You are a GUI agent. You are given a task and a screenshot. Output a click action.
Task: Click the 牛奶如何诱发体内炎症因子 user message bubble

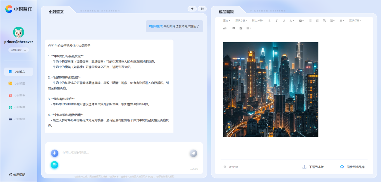(x=174, y=26)
